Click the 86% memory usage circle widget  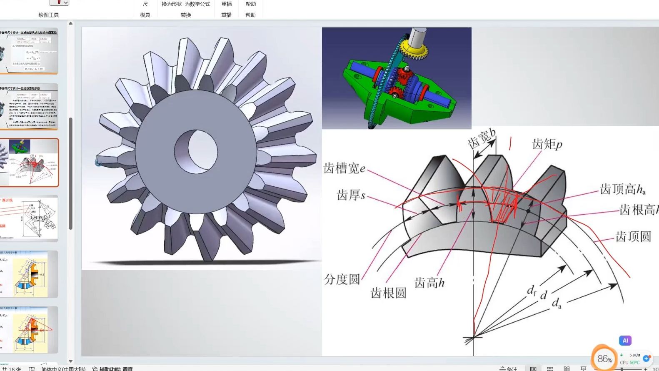[604, 358]
